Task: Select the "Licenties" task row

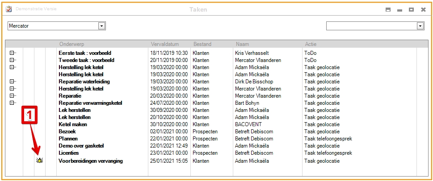Action: coord(69,153)
